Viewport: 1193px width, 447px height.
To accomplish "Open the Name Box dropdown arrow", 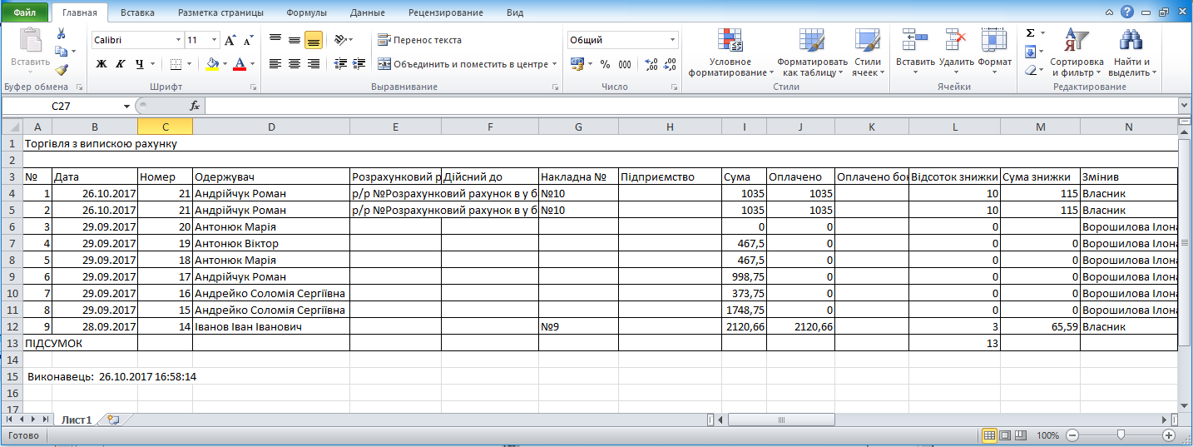I will (126, 106).
